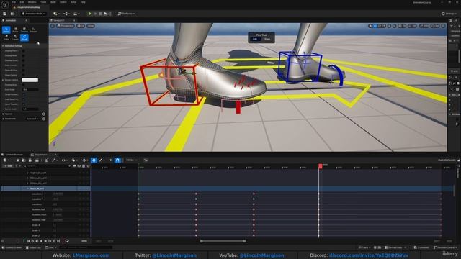Click green Play button in main toolbar
The height and width of the screenshot is (259, 461).
coord(90,14)
